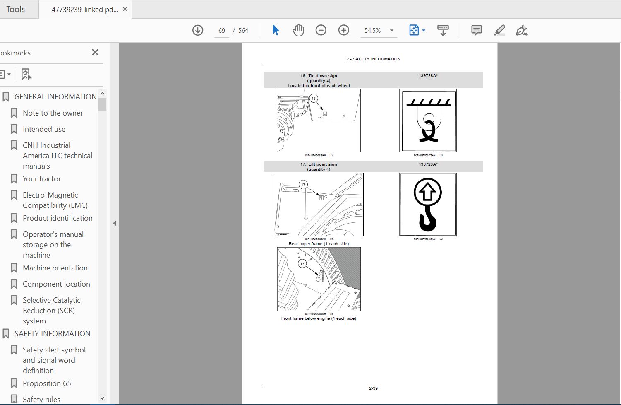Switch to the 47739239-linked pdf tab
The width and height of the screenshot is (621, 405).
click(x=85, y=9)
